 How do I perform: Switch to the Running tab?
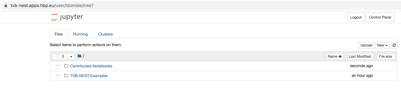(x=80, y=34)
